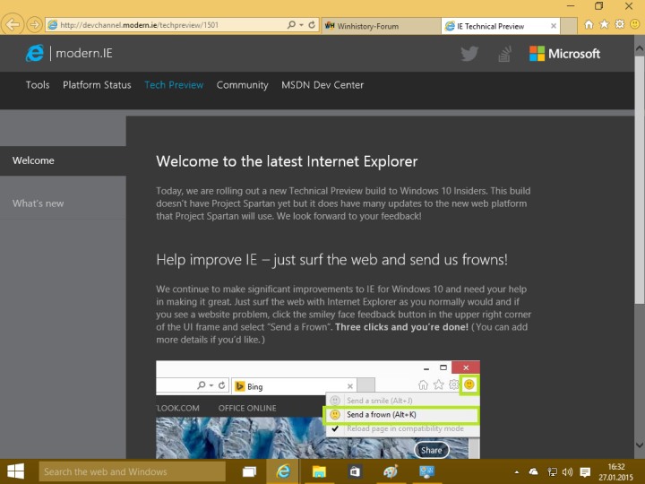Switch to the Winhistory-Forum tab
The height and width of the screenshot is (484, 645).
381,26
